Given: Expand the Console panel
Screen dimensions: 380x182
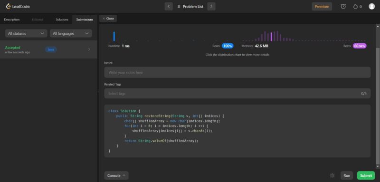Looking at the screenshot, I should [x=116, y=175].
